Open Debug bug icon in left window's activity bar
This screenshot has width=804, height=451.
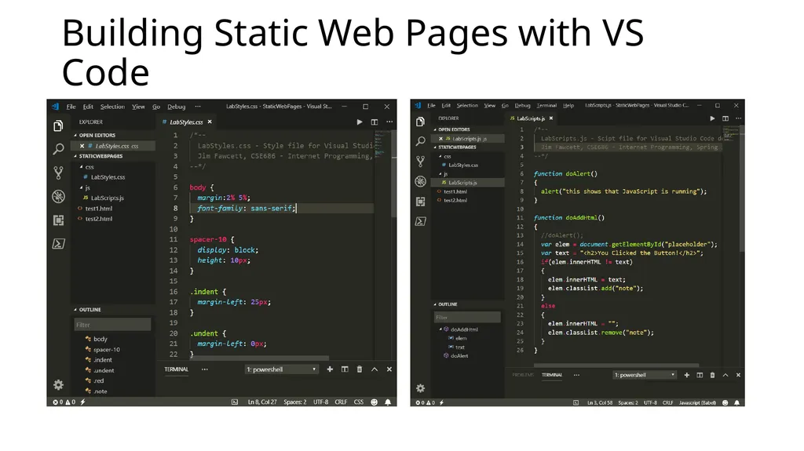tap(58, 196)
